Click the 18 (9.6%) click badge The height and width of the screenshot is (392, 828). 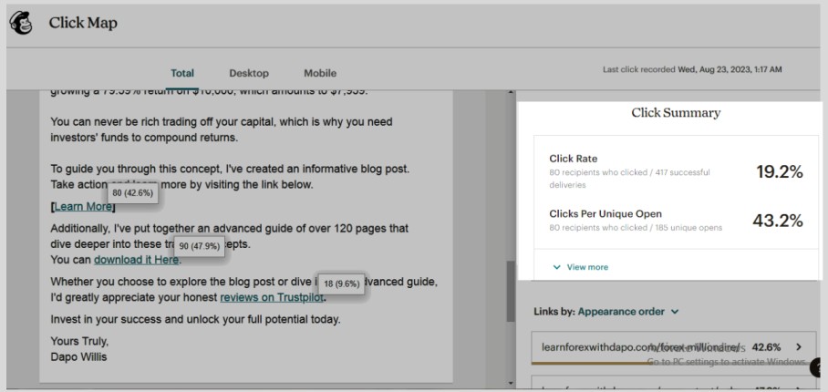(x=342, y=284)
